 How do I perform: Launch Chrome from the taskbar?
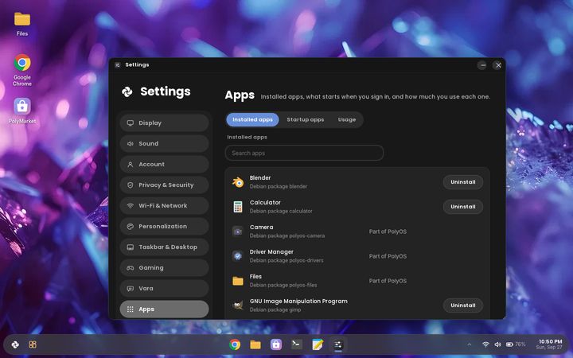(235, 344)
